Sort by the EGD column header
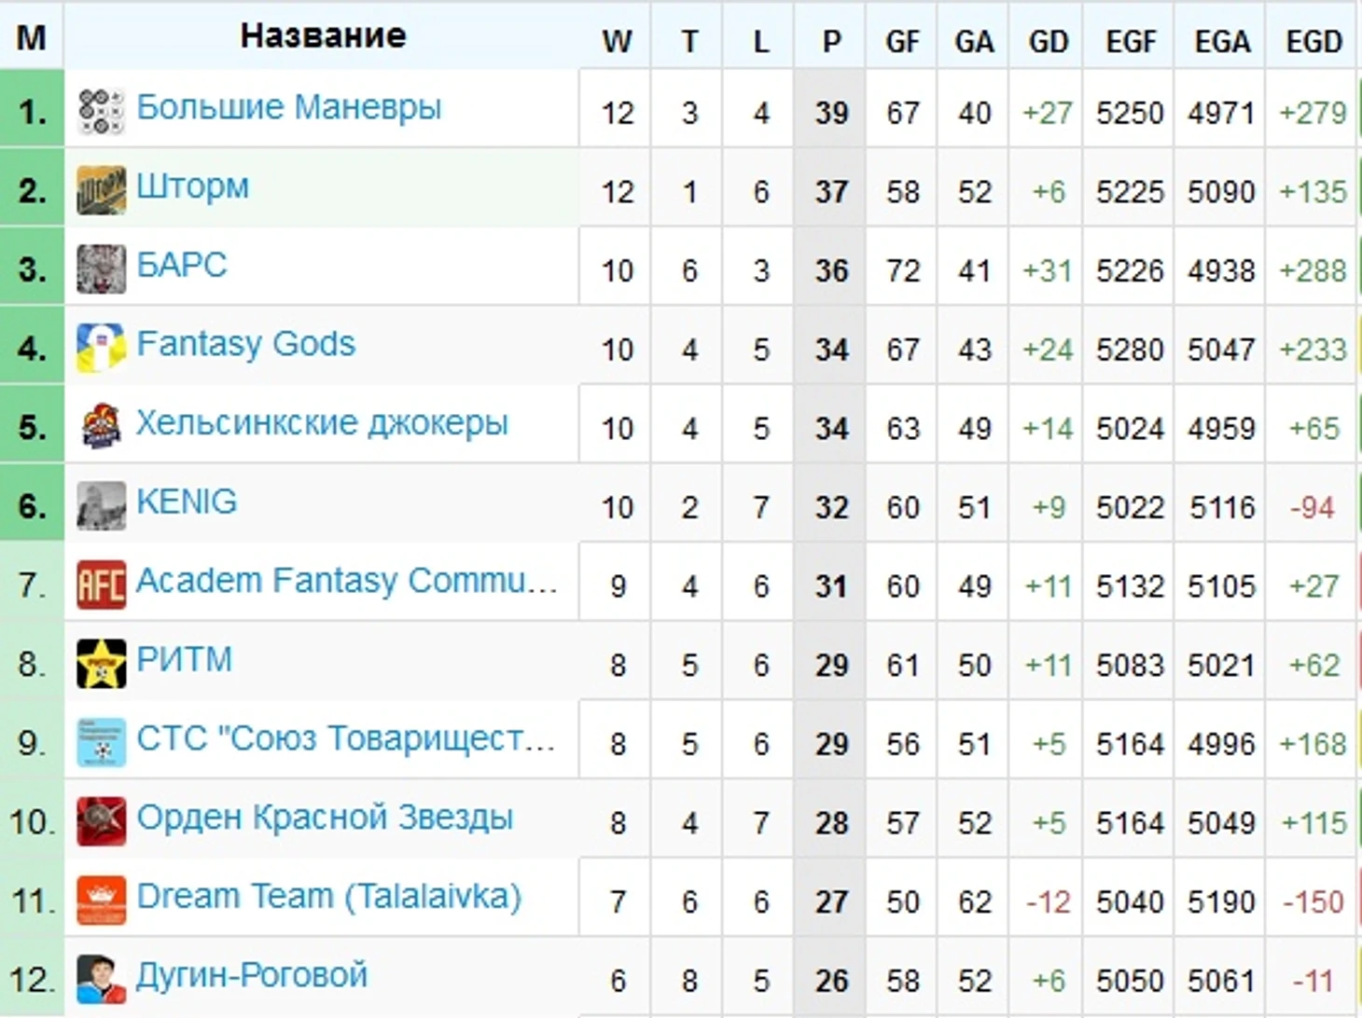 coord(1313,41)
